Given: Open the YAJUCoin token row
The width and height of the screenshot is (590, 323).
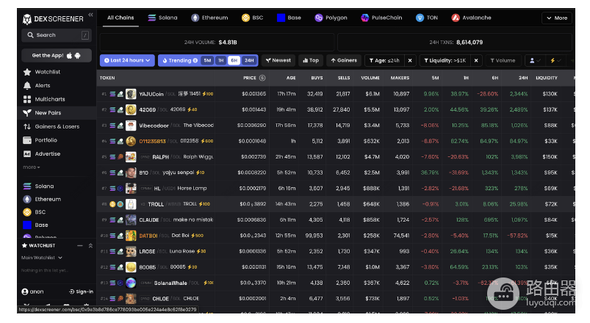Looking at the screenshot, I should point(336,94).
